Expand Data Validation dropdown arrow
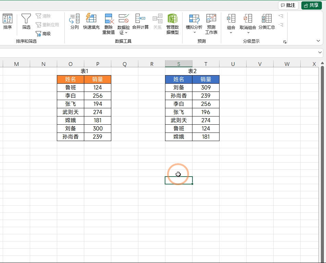Viewport: 326px width, 263px height. (126, 32)
